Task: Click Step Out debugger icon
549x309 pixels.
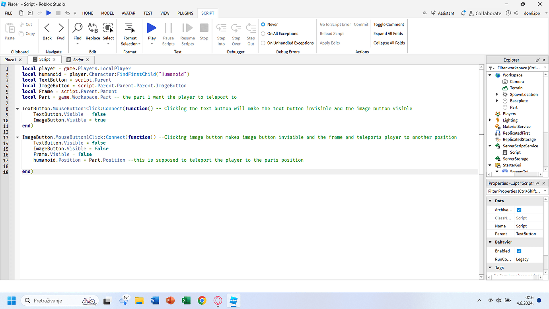Action: click(x=251, y=28)
